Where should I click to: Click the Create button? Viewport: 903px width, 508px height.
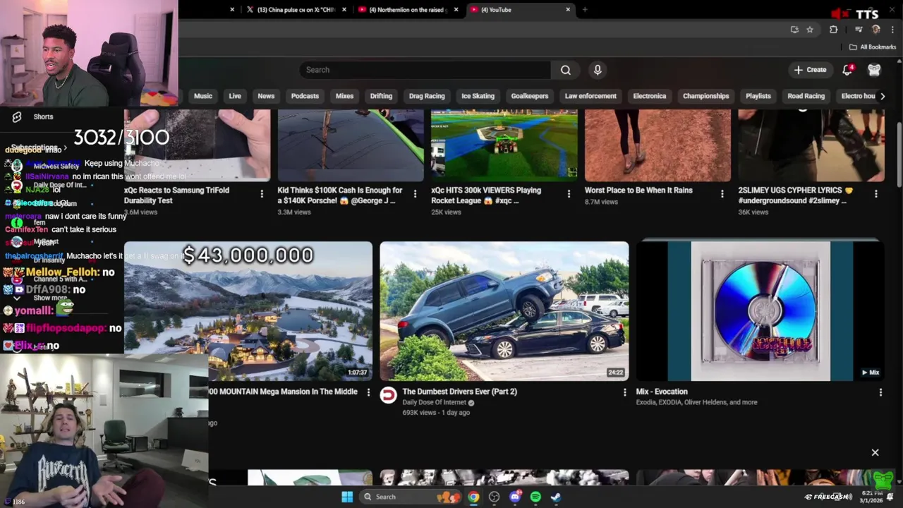click(x=810, y=70)
